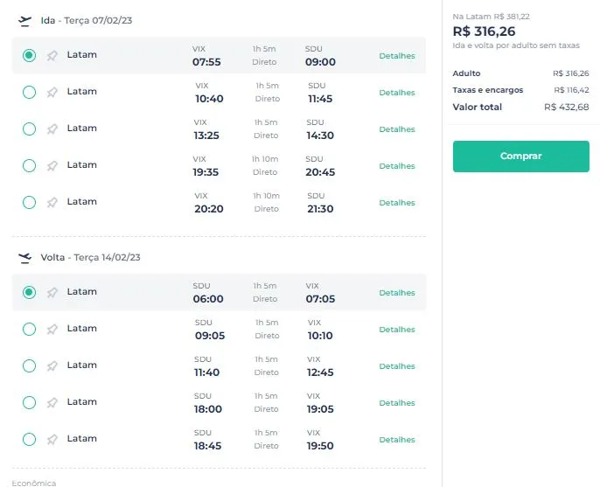Viewport: 600px width, 487px height.
Task: Pin the 09:05 return Latam flight
Action: [52, 330]
